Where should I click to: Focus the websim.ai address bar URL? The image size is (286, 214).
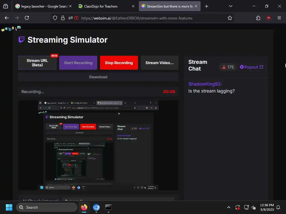click(x=137, y=18)
